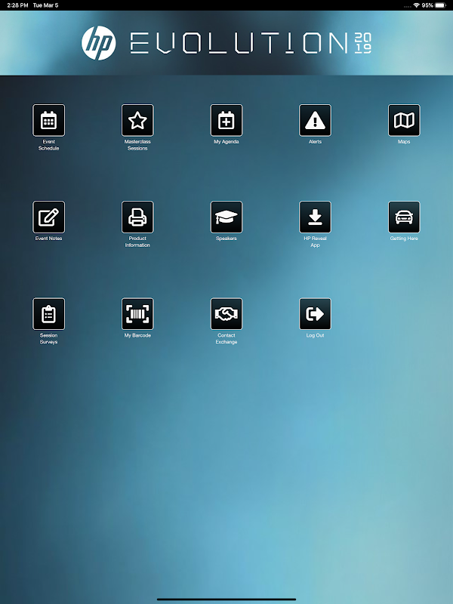Open the My Agenda icon
This screenshot has height=604, width=453.
coord(226,120)
